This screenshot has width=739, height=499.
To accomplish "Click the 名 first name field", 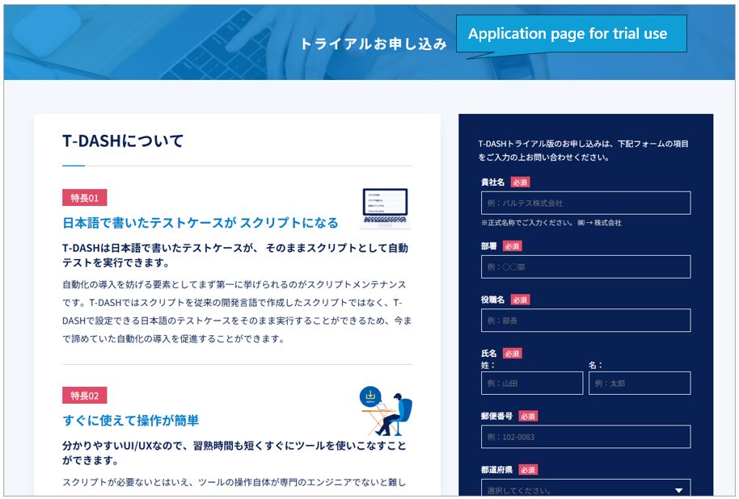I will (x=639, y=384).
